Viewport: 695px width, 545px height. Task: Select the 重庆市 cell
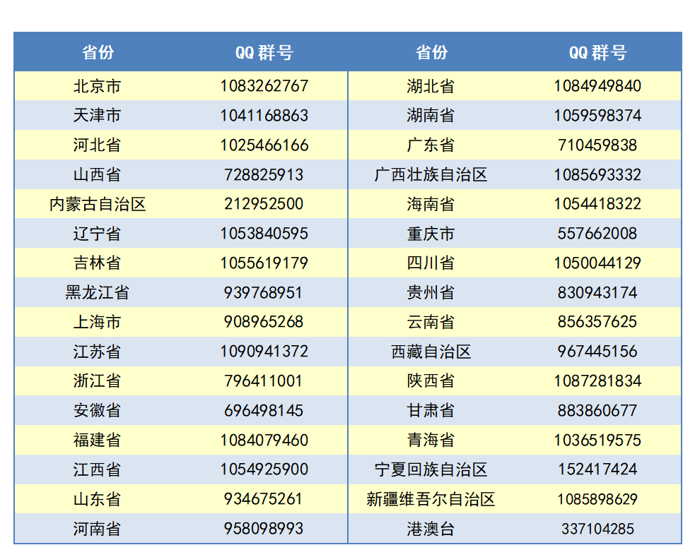pos(431,234)
